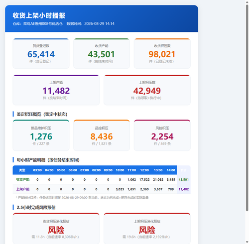
Task: Click the 12:00 column header
Action: pos(144,170)
